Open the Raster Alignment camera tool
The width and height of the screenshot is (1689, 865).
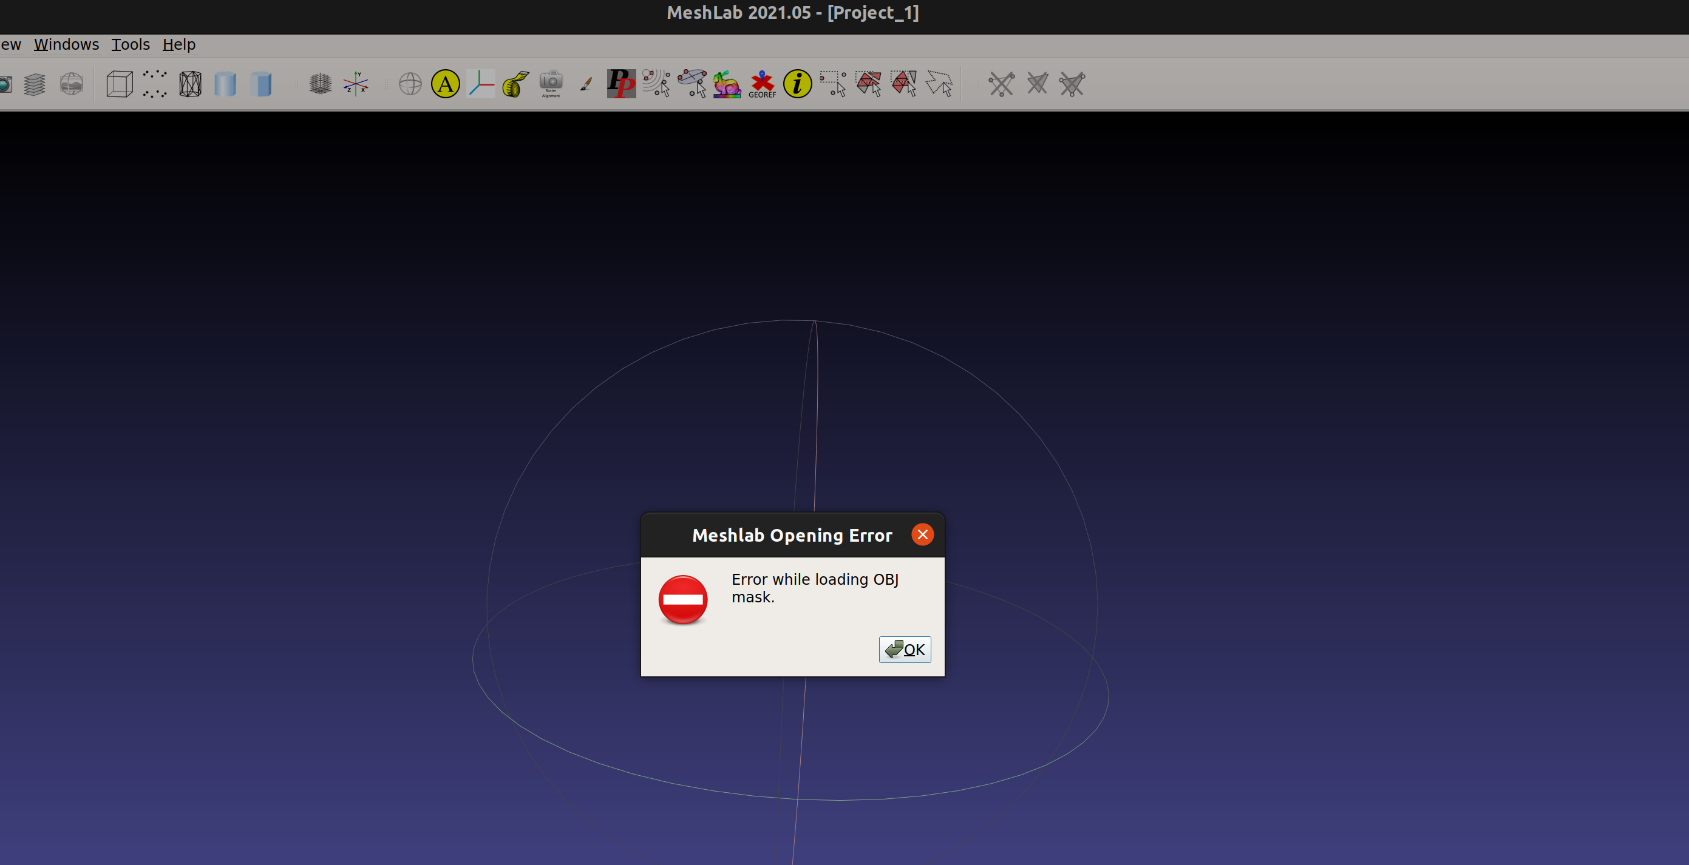click(551, 84)
